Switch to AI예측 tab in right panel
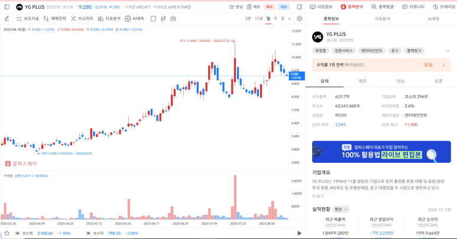This screenshot has width=457, height=239. coord(433,19)
